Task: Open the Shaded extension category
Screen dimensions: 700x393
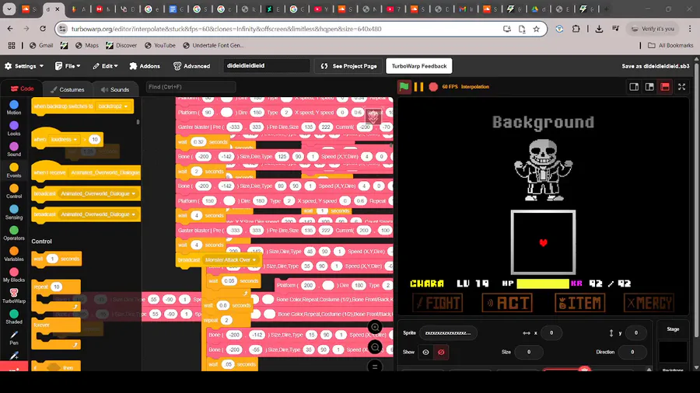Action: 14,317
